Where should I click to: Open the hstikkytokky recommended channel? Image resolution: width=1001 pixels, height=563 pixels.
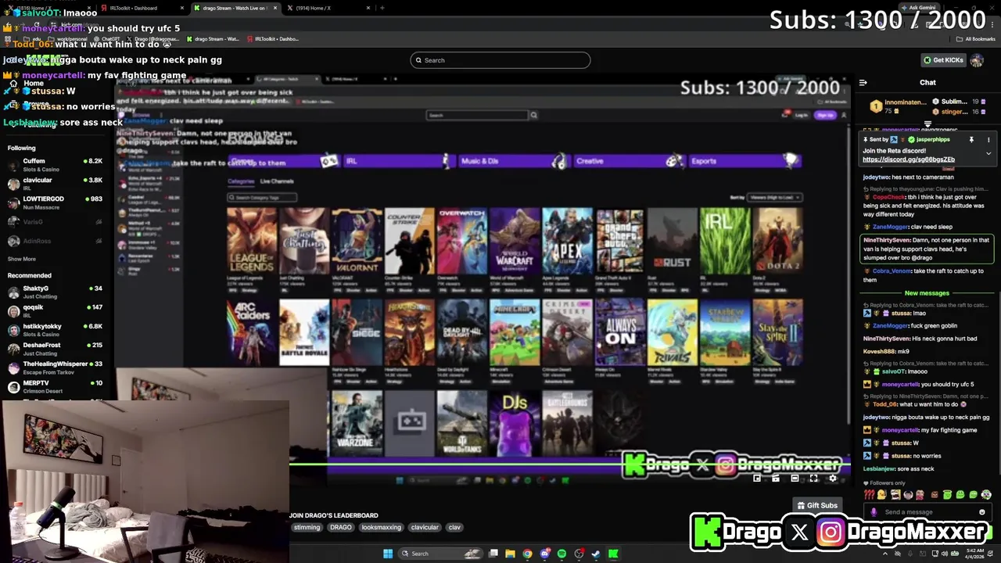(x=55, y=330)
